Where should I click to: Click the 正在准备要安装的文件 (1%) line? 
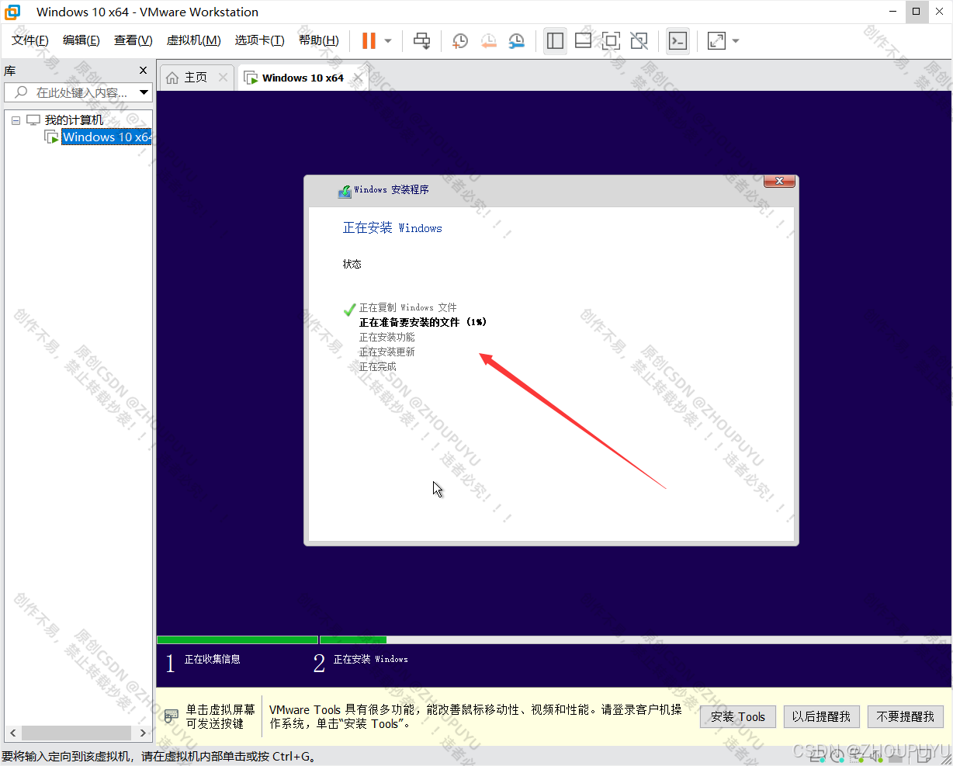pos(423,322)
